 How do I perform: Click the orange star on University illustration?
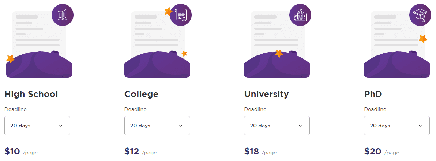[279, 54]
